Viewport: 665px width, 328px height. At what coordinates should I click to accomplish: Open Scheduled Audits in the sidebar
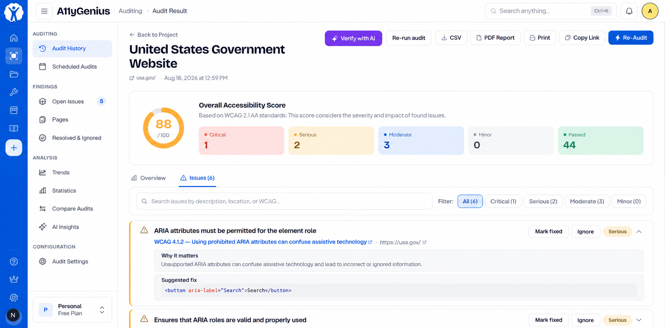[x=72, y=67]
